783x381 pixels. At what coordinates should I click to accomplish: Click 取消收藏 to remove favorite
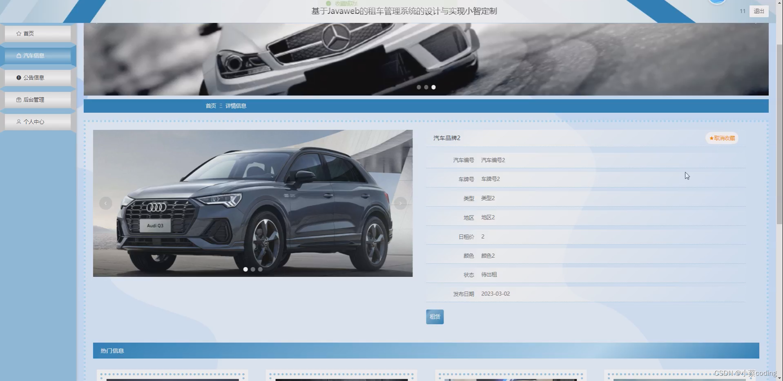pos(722,138)
